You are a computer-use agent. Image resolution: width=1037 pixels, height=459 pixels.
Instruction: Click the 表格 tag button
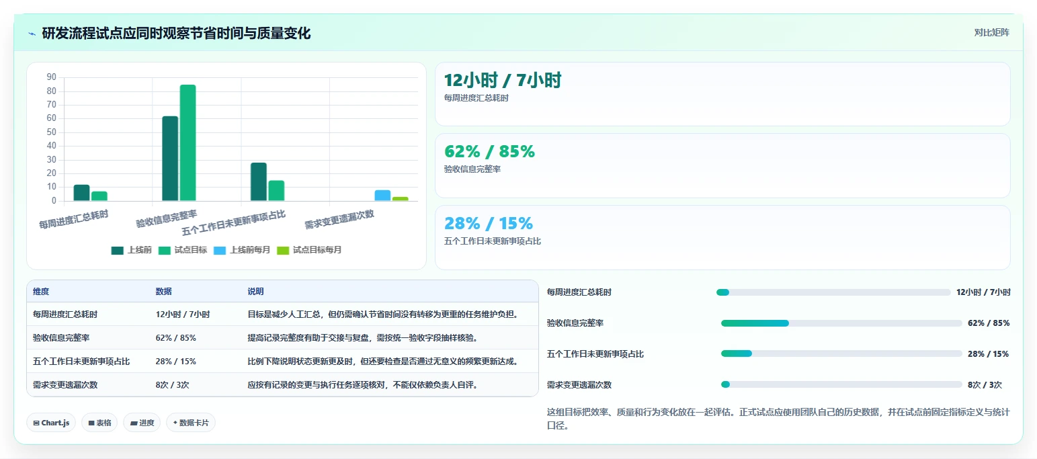coord(99,423)
